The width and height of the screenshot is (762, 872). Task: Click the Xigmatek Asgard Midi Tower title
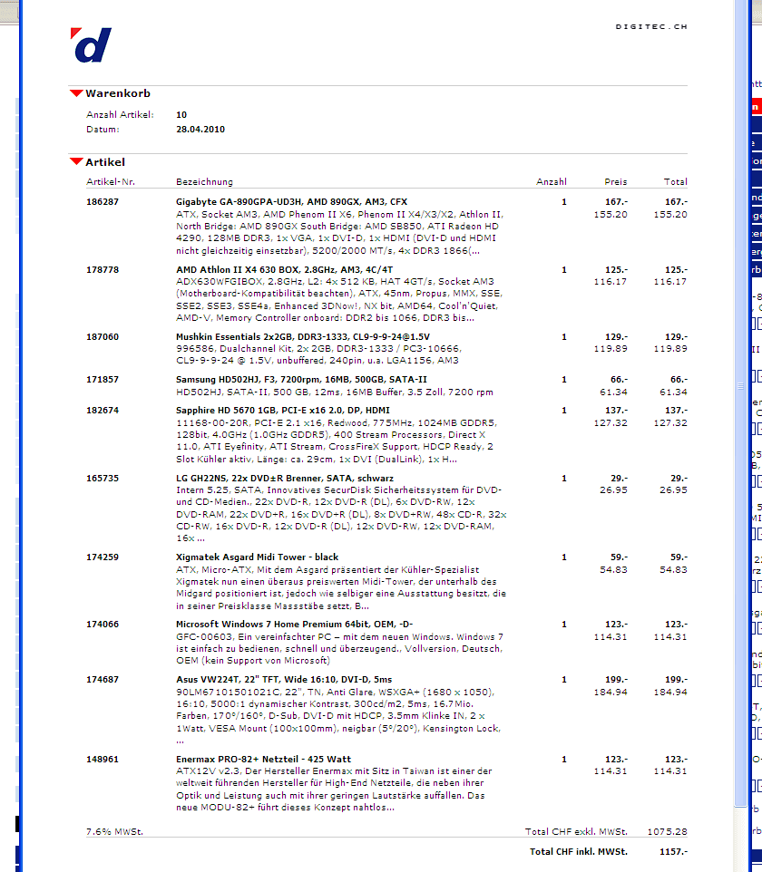click(x=257, y=557)
